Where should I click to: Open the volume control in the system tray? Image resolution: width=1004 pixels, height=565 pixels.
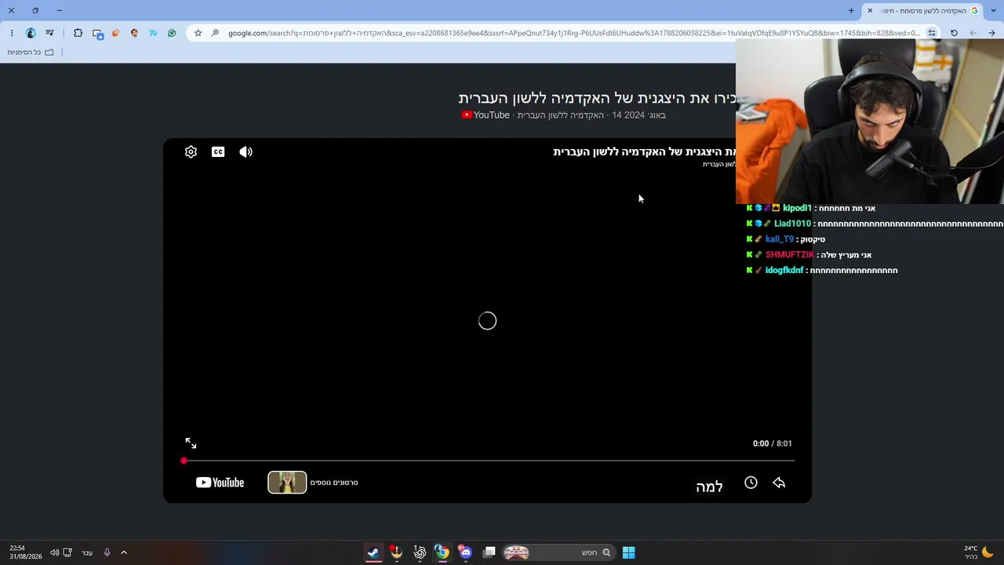(54, 552)
